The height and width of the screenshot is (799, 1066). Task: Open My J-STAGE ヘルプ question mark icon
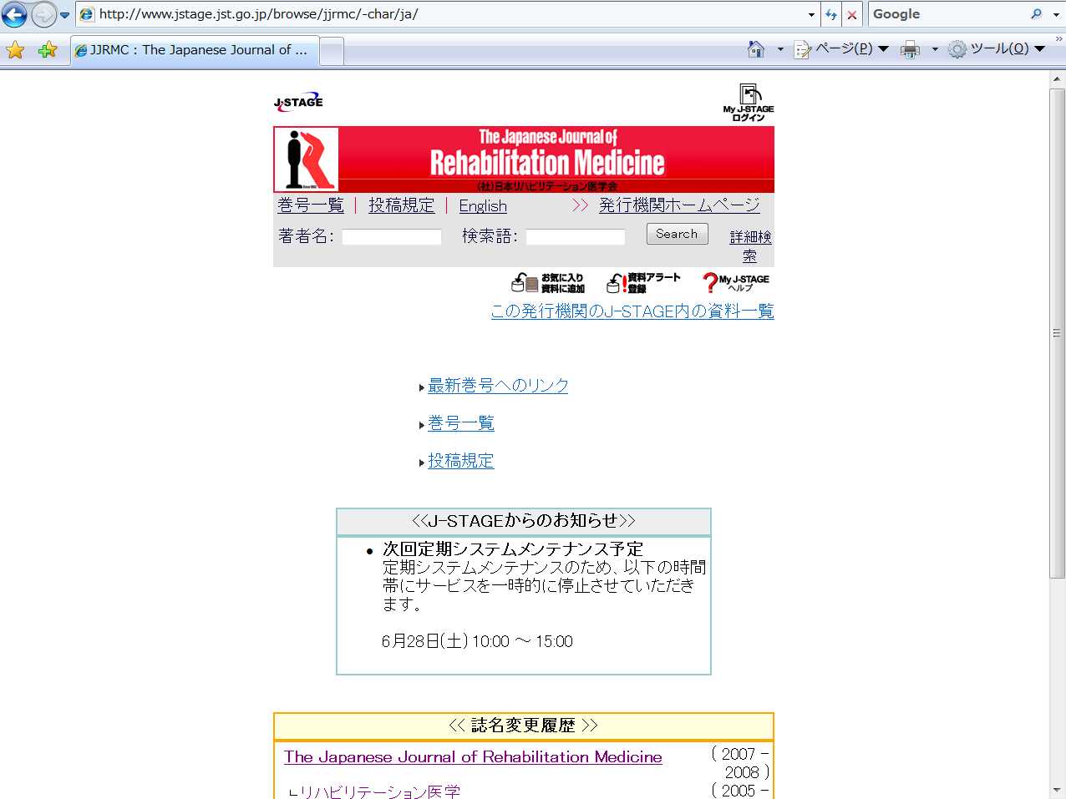735,283
